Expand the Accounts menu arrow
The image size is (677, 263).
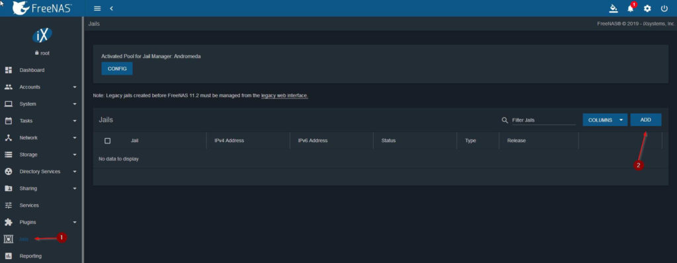click(75, 87)
